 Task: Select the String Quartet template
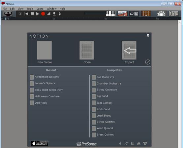tap(104, 122)
